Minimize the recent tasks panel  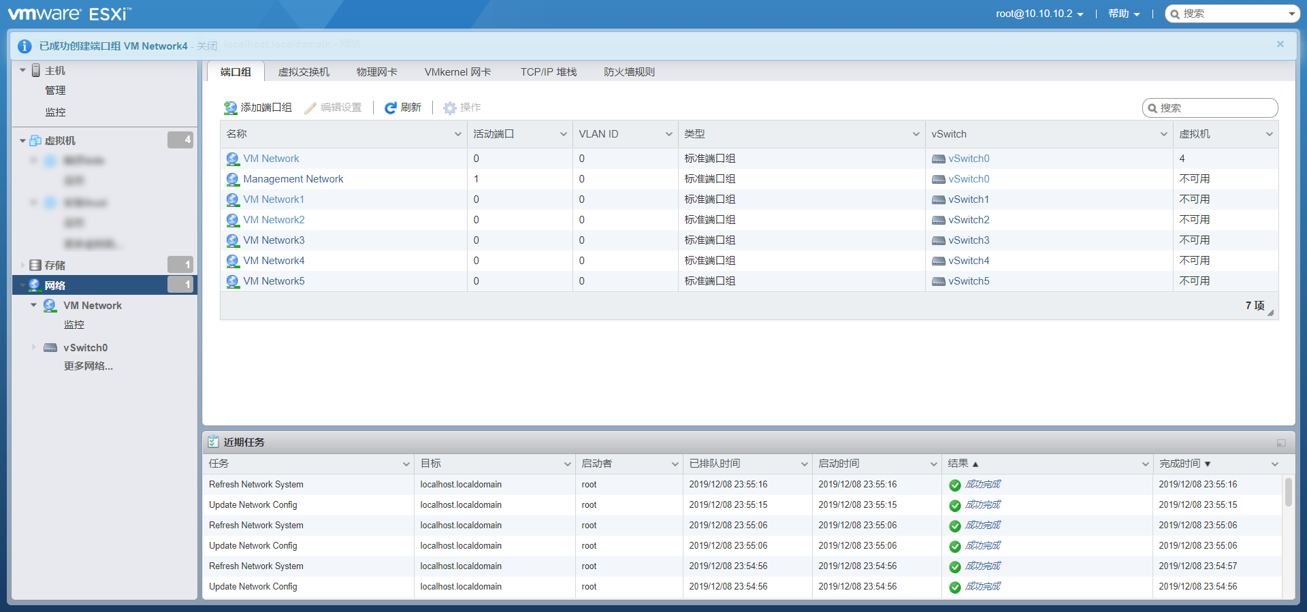(x=1281, y=443)
